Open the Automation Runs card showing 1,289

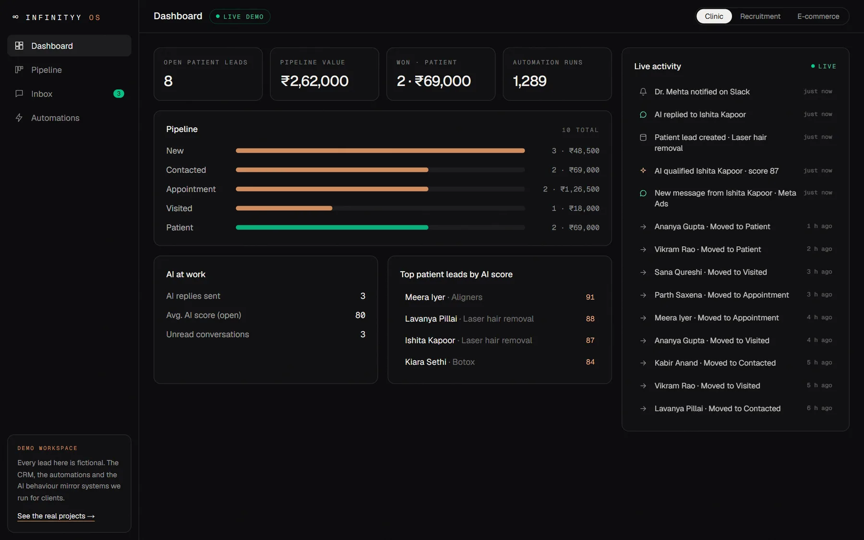(557, 74)
